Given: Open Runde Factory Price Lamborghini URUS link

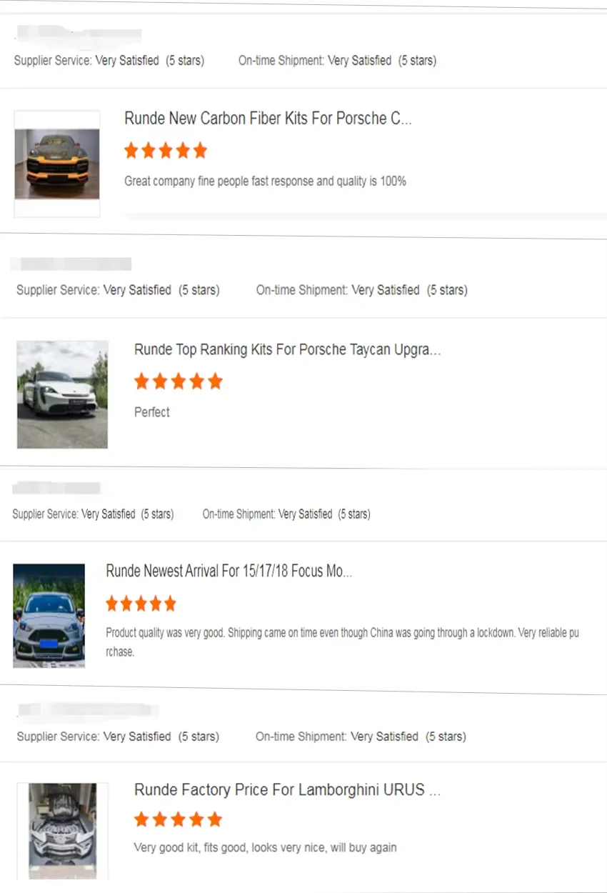Looking at the screenshot, I should (x=287, y=790).
